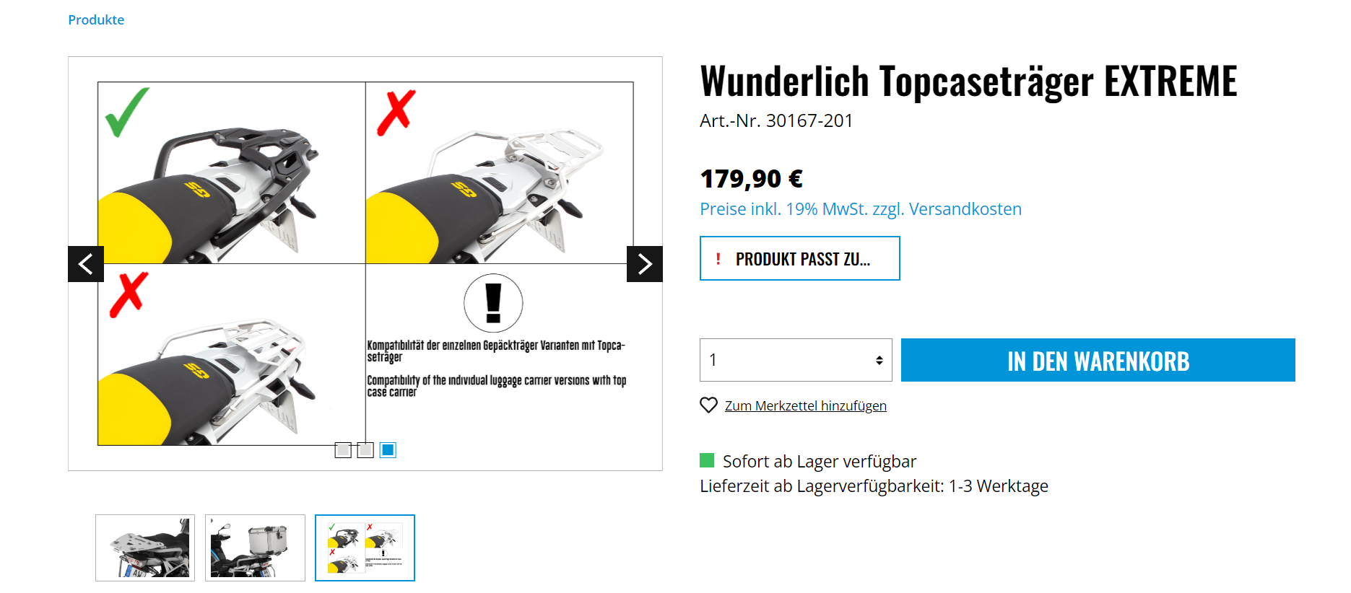
Task: Click Zum Merkzettel hinzufügen link
Action: [x=806, y=405]
